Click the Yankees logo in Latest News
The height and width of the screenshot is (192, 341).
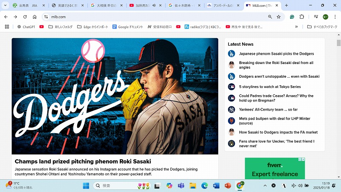pos(231,110)
